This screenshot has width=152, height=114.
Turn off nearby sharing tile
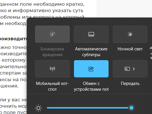pos(91,69)
